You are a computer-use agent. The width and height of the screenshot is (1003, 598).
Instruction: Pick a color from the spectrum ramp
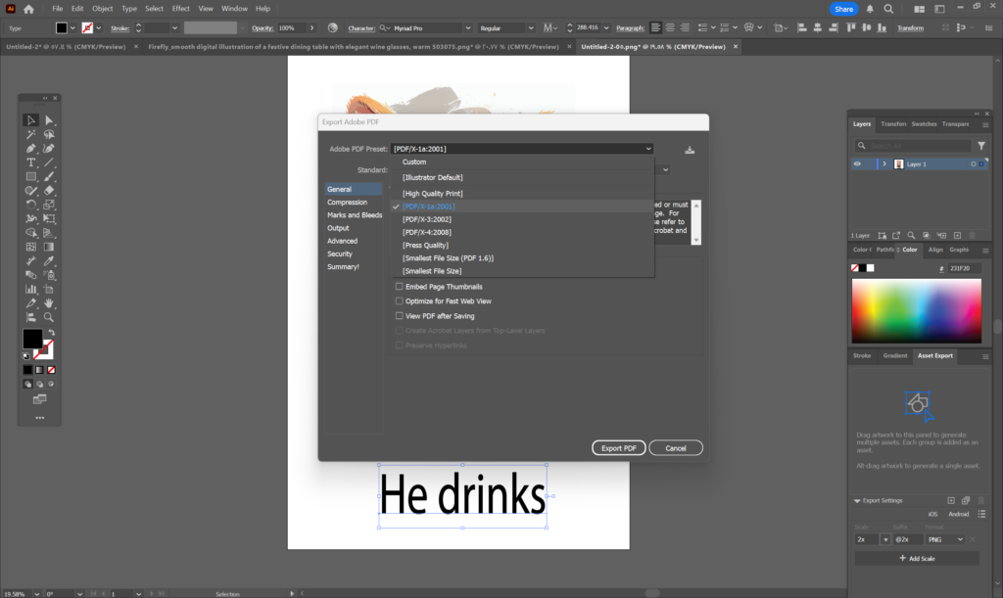coord(916,310)
